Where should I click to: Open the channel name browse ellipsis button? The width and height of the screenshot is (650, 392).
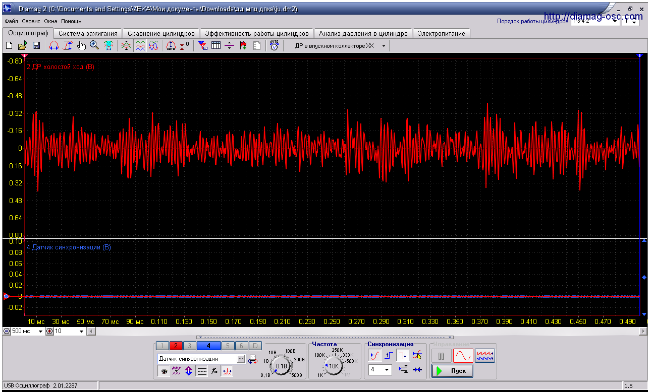pyautogui.click(x=241, y=359)
